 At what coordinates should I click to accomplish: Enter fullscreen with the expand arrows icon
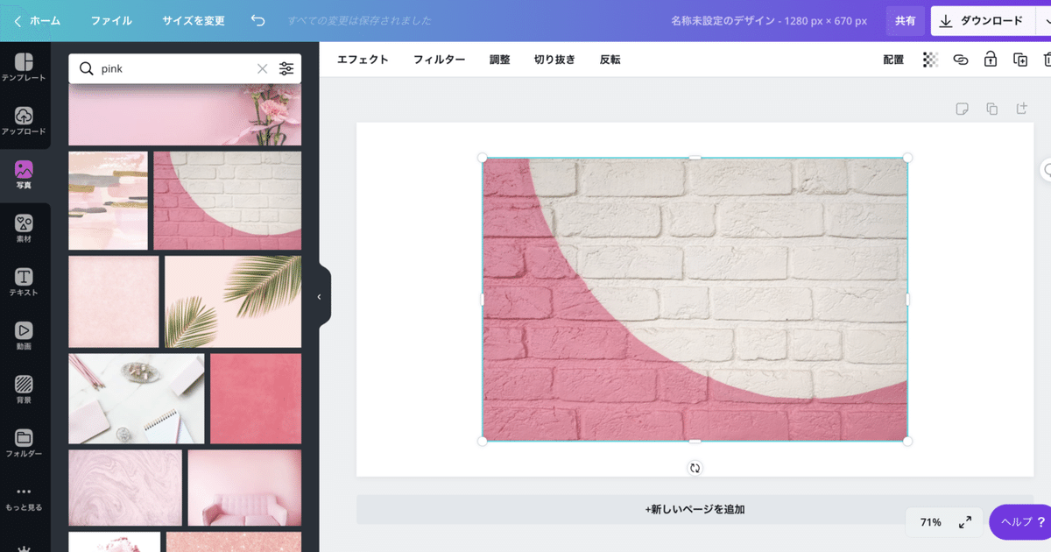coord(965,522)
